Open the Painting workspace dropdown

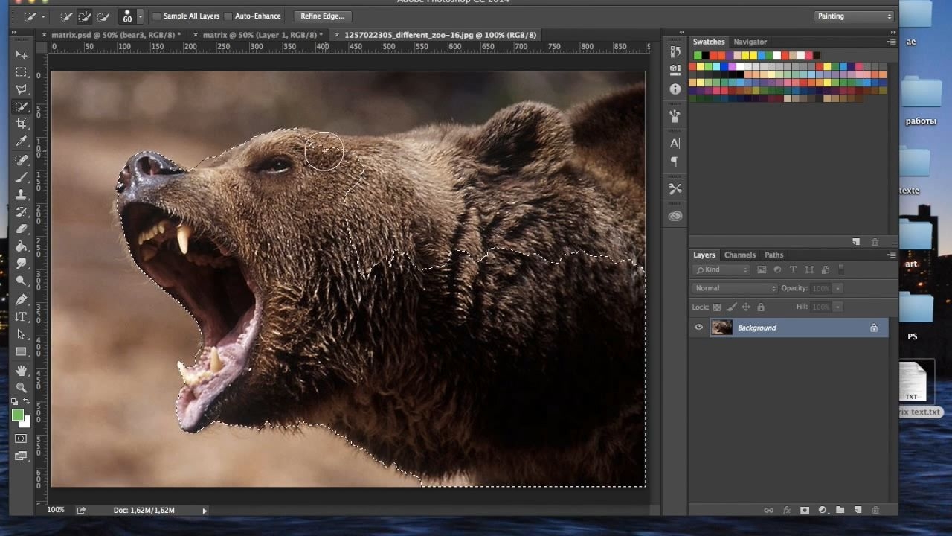[853, 16]
